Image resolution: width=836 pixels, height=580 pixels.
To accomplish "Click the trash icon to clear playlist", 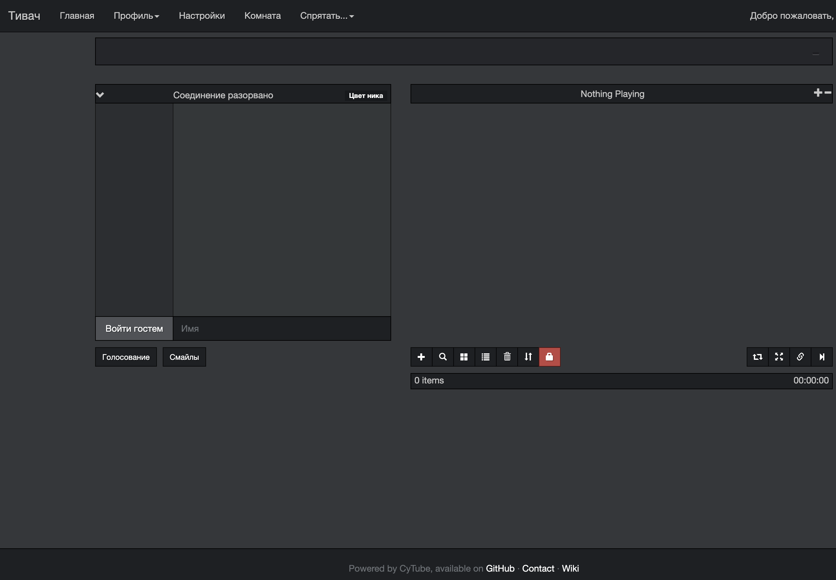I will pyautogui.click(x=507, y=357).
